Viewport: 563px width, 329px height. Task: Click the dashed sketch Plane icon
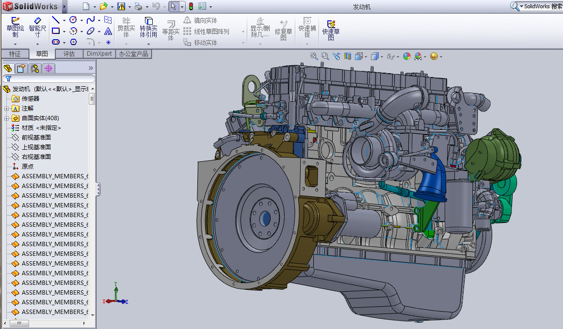pos(108,20)
